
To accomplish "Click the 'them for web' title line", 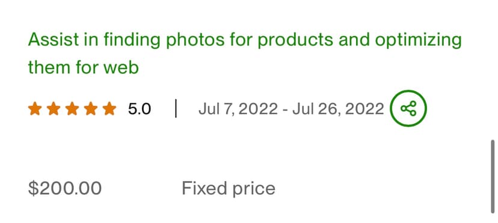I will tap(84, 67).
